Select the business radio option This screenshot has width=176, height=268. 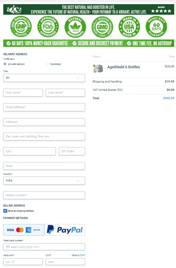point(48,64)
